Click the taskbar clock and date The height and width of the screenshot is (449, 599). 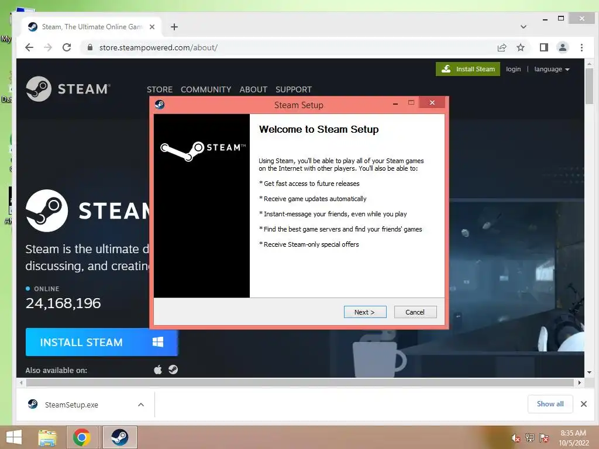click(x=573, y=438)
